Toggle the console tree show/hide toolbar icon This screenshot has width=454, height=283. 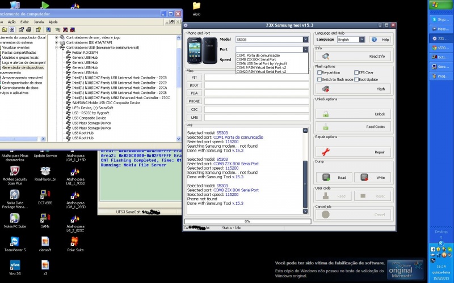(12, 29)
